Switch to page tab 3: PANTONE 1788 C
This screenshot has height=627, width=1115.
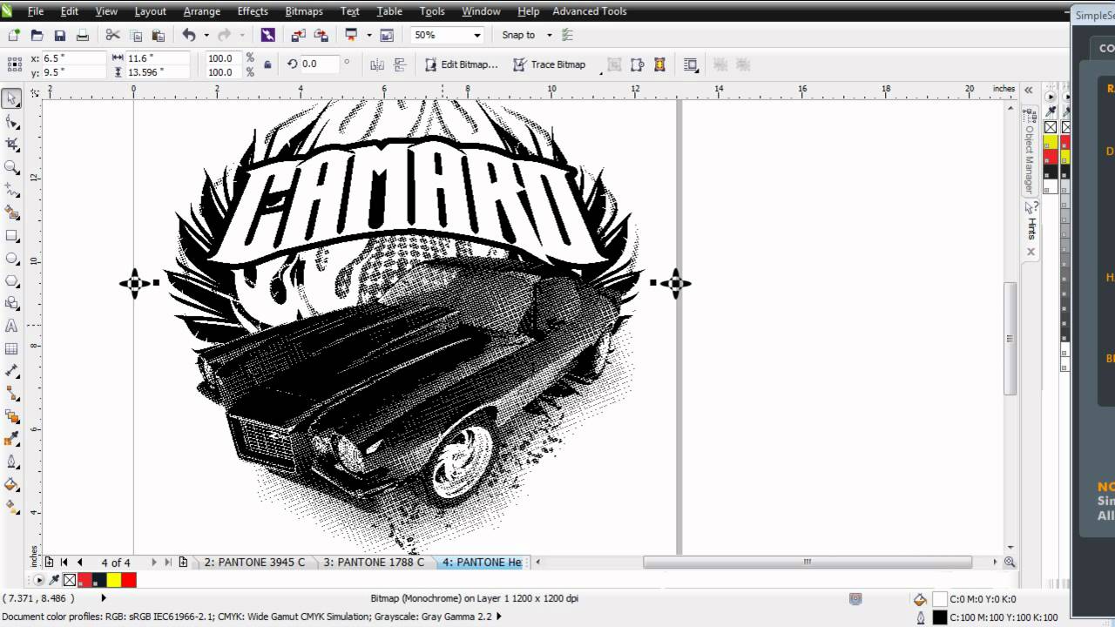click(374, 563)
